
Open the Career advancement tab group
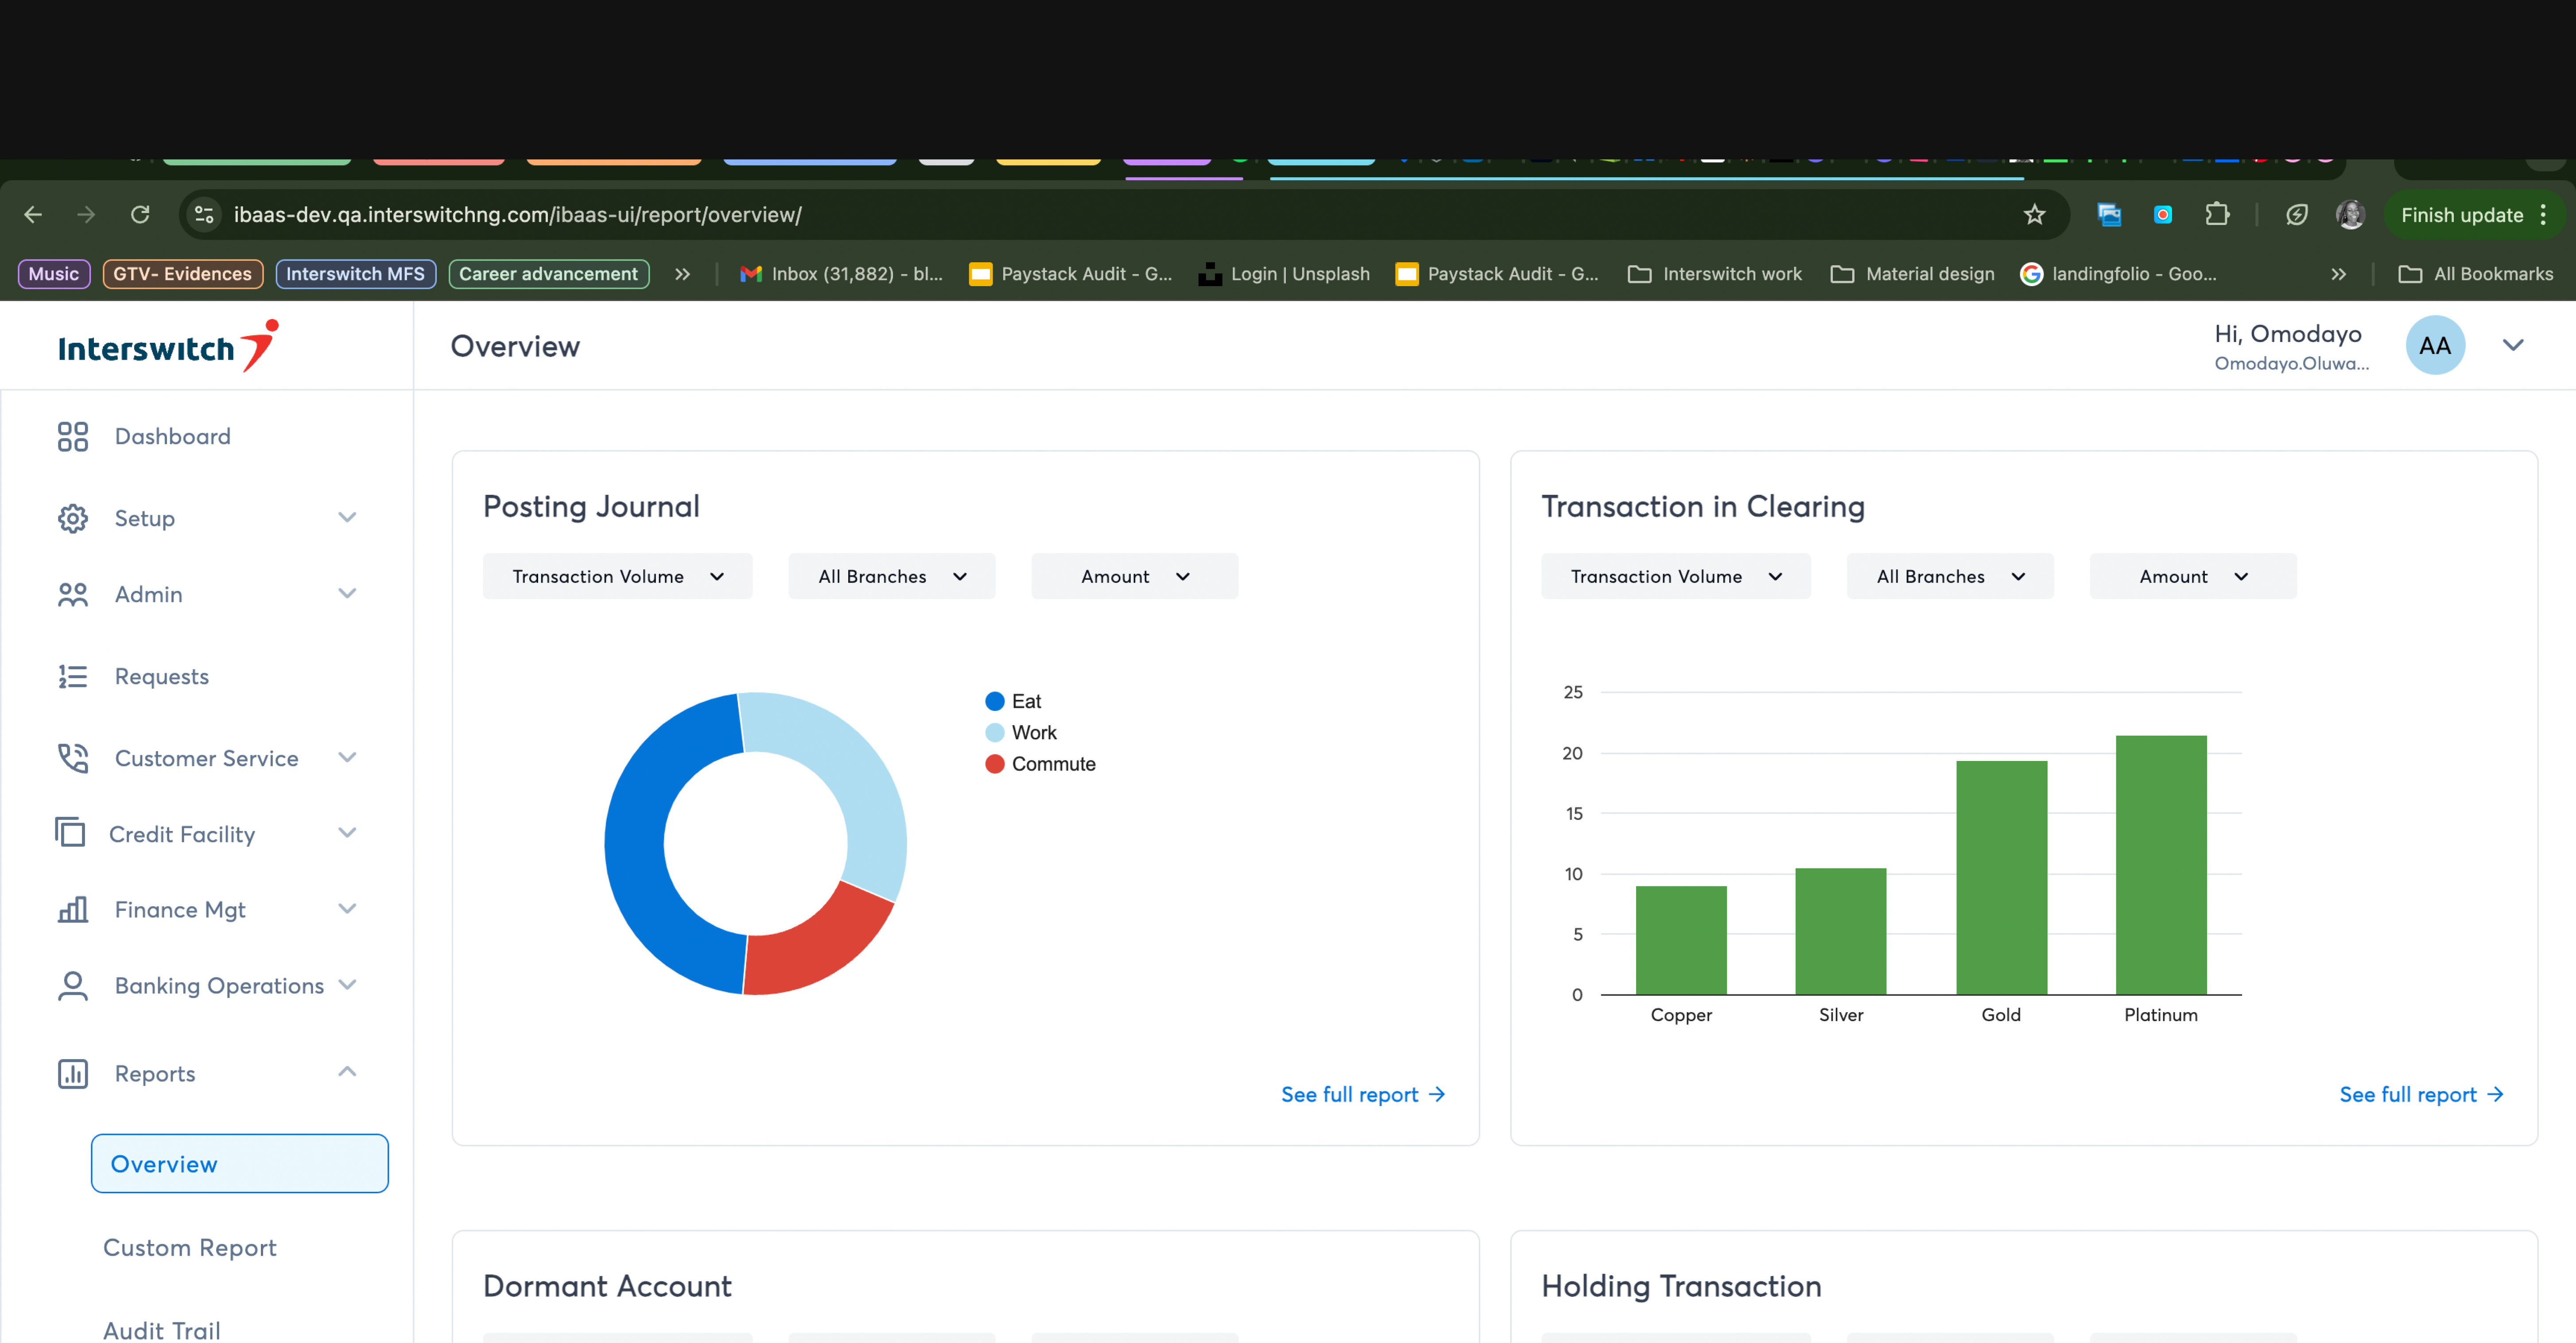tap(549, 274)
